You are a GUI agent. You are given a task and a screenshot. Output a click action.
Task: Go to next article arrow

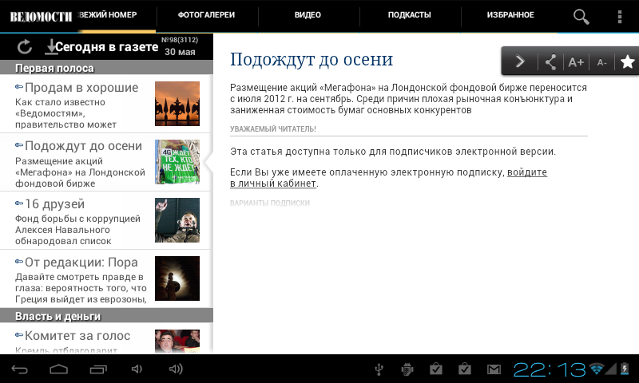[x=520, y=61]
